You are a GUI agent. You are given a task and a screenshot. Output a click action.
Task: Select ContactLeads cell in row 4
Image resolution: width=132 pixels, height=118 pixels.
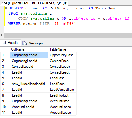coord(62,72)
